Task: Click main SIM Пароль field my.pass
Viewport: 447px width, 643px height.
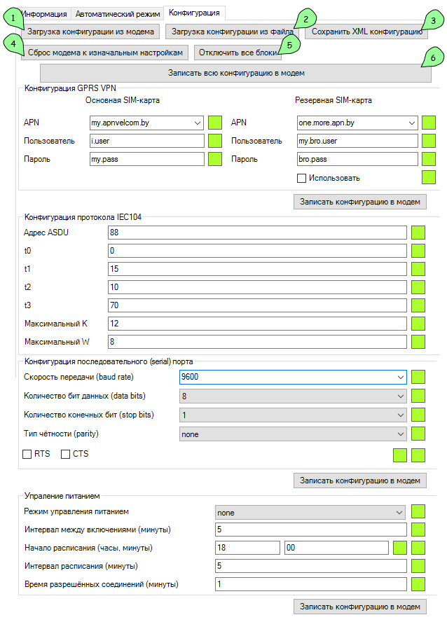Action: pos(147,159)
